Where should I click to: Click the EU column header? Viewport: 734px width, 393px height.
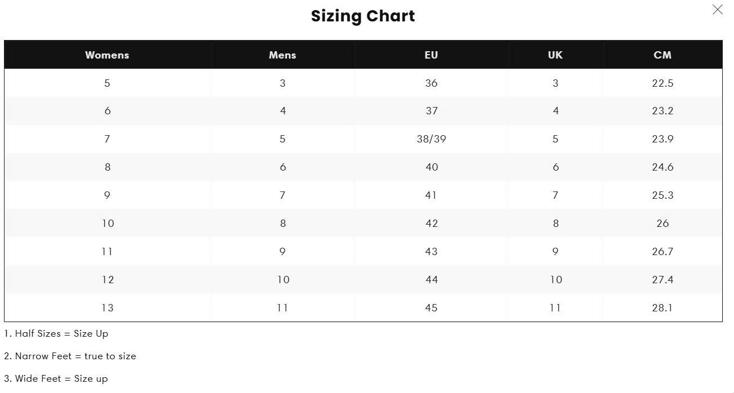[431, 55]
